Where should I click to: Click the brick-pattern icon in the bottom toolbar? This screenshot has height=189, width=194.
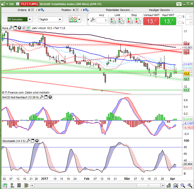tap(26, 185)
